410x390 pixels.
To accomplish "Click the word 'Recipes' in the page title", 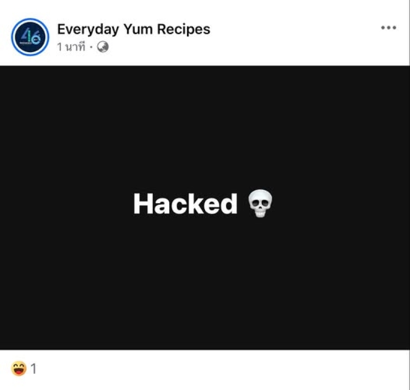I will click(x=183, y=29).
